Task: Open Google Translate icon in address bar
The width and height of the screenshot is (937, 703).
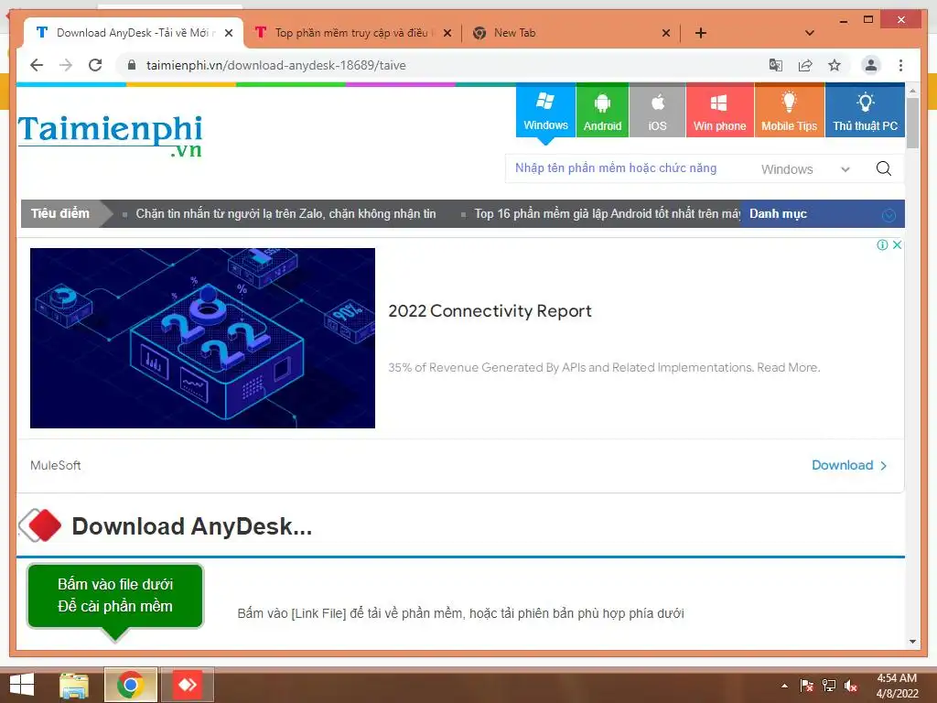Action: [x=776, y=65]
